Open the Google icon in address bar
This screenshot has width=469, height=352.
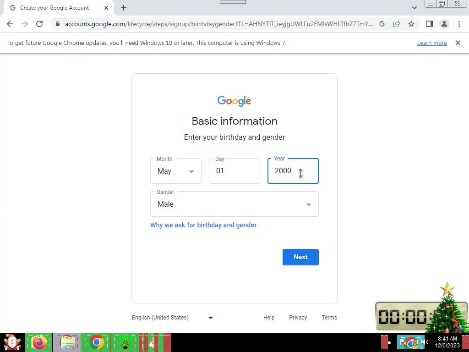click(382, 24)
